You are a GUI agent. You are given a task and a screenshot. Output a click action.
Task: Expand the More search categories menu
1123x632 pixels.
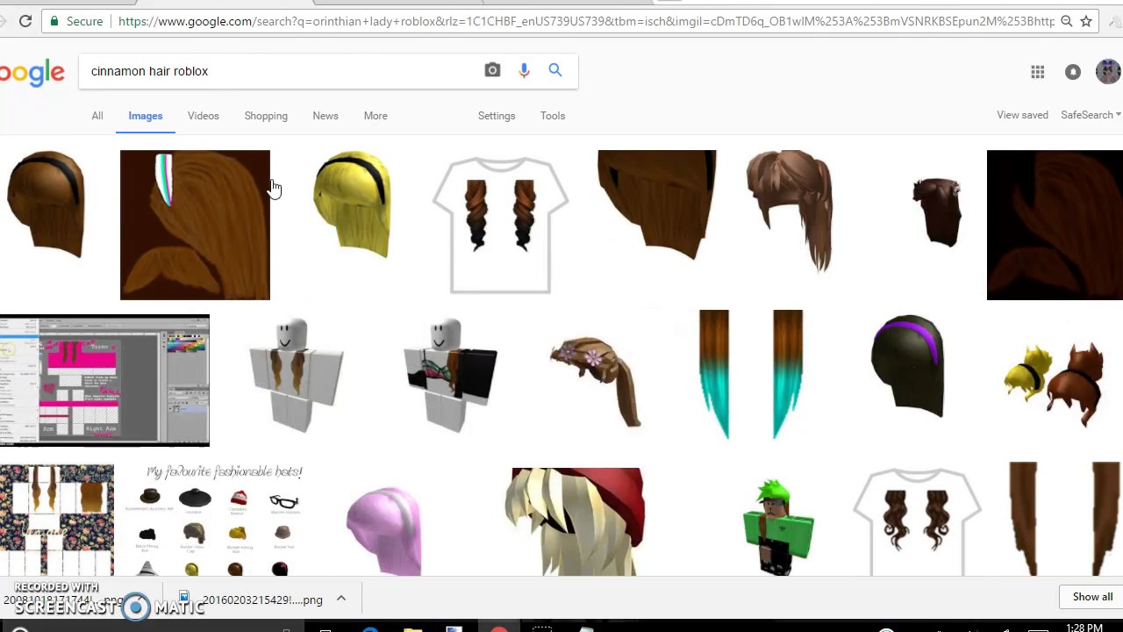point(376,116)
